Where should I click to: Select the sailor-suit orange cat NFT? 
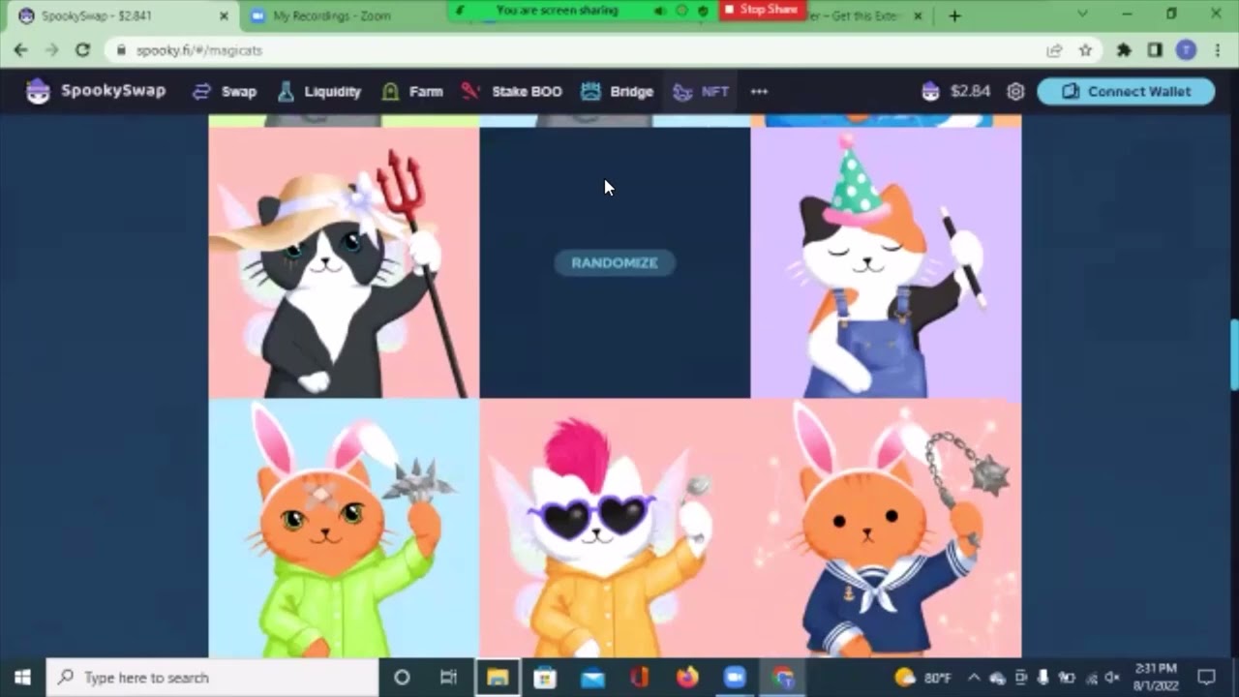(886, 529)
